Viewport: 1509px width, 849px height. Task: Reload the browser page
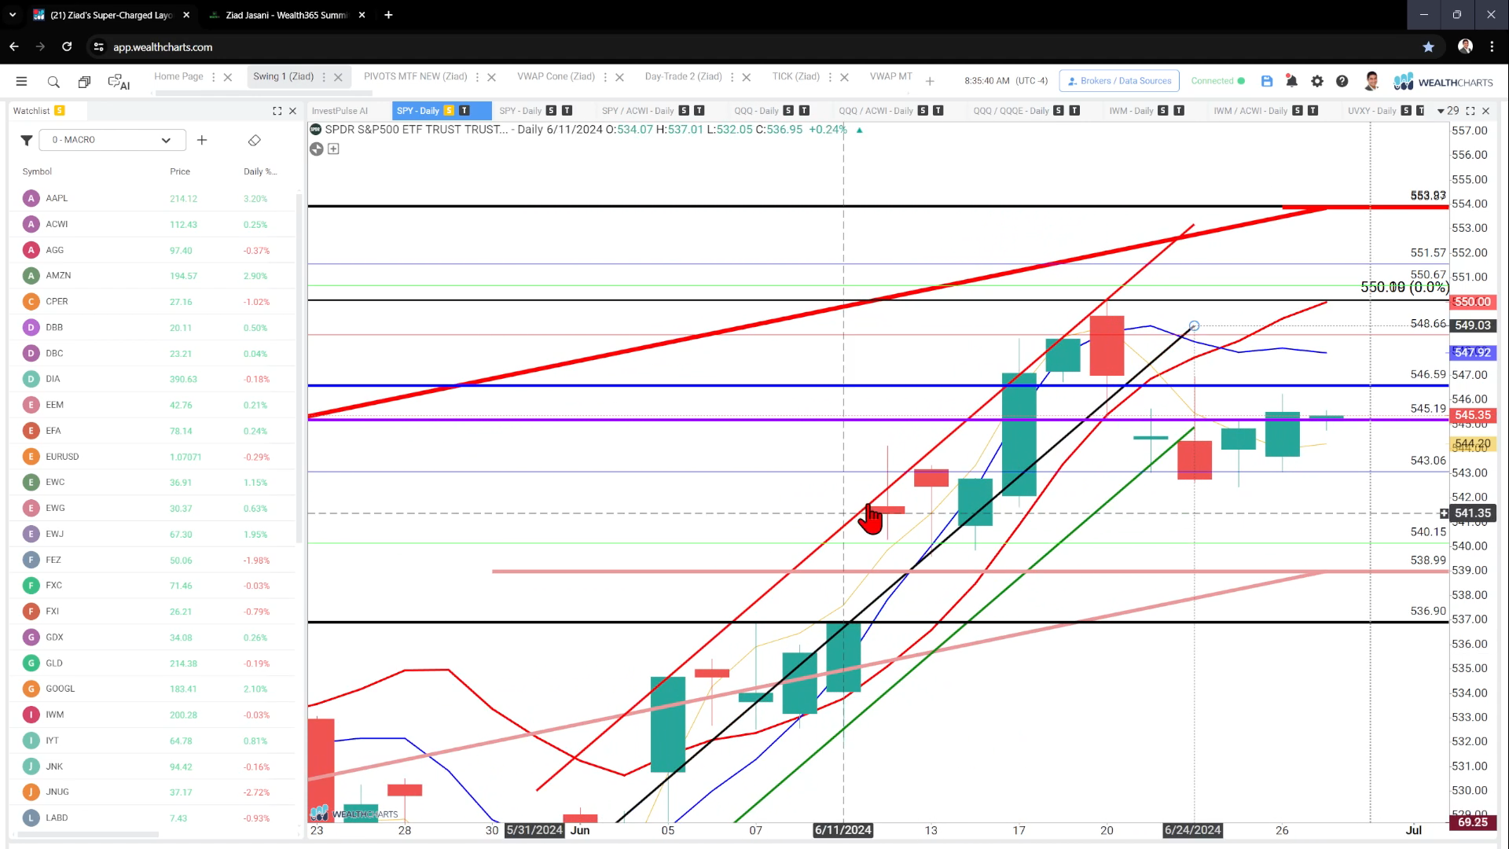[x=67, y=47]
